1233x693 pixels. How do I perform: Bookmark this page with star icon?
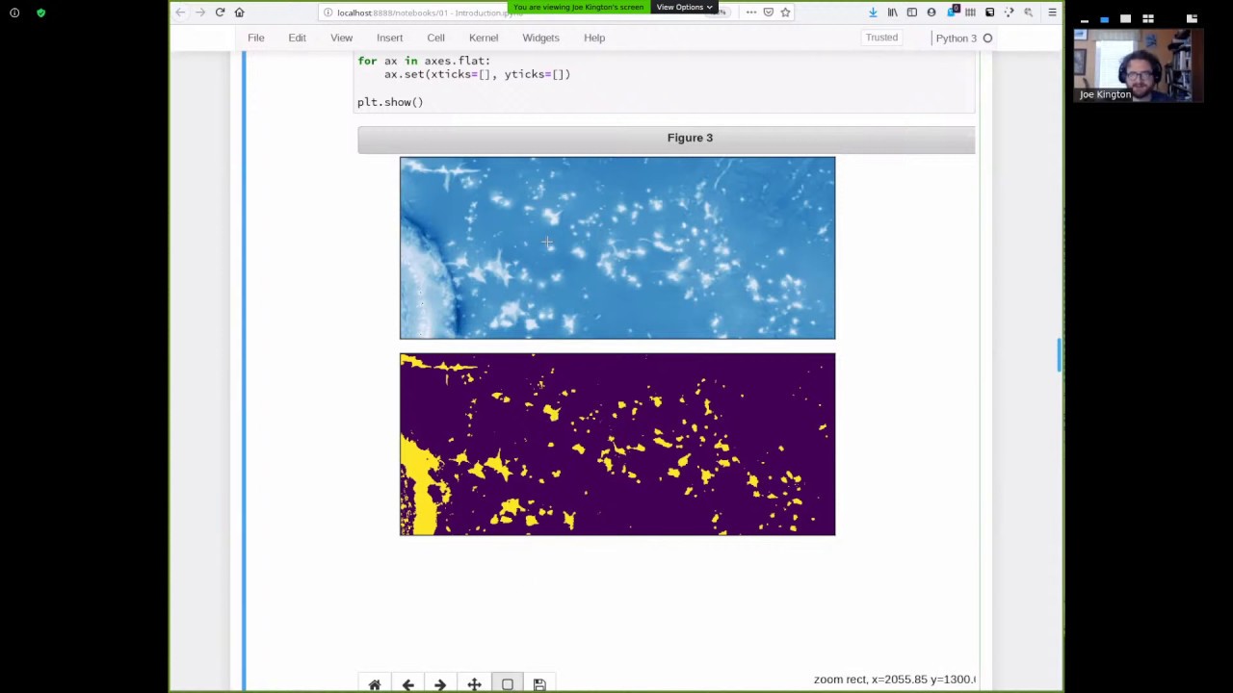pyautogui.click(x=785, y=13)
